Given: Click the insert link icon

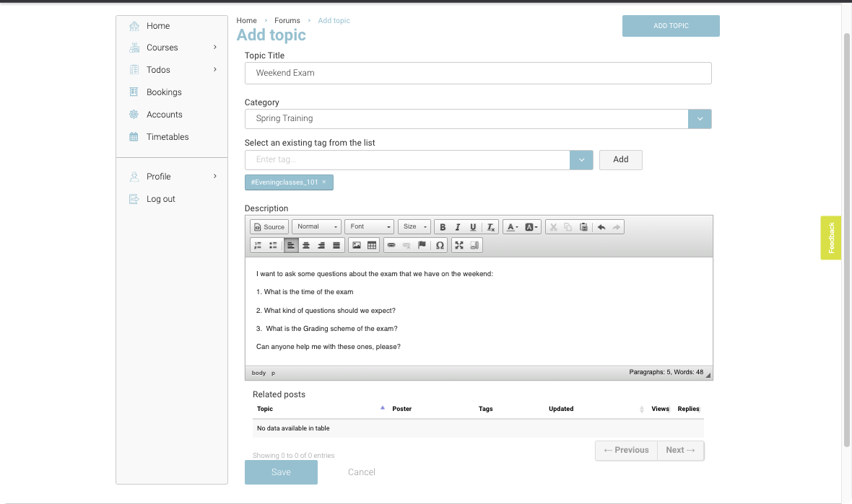Looking at the screenshot, I should (x=391, y=246).
